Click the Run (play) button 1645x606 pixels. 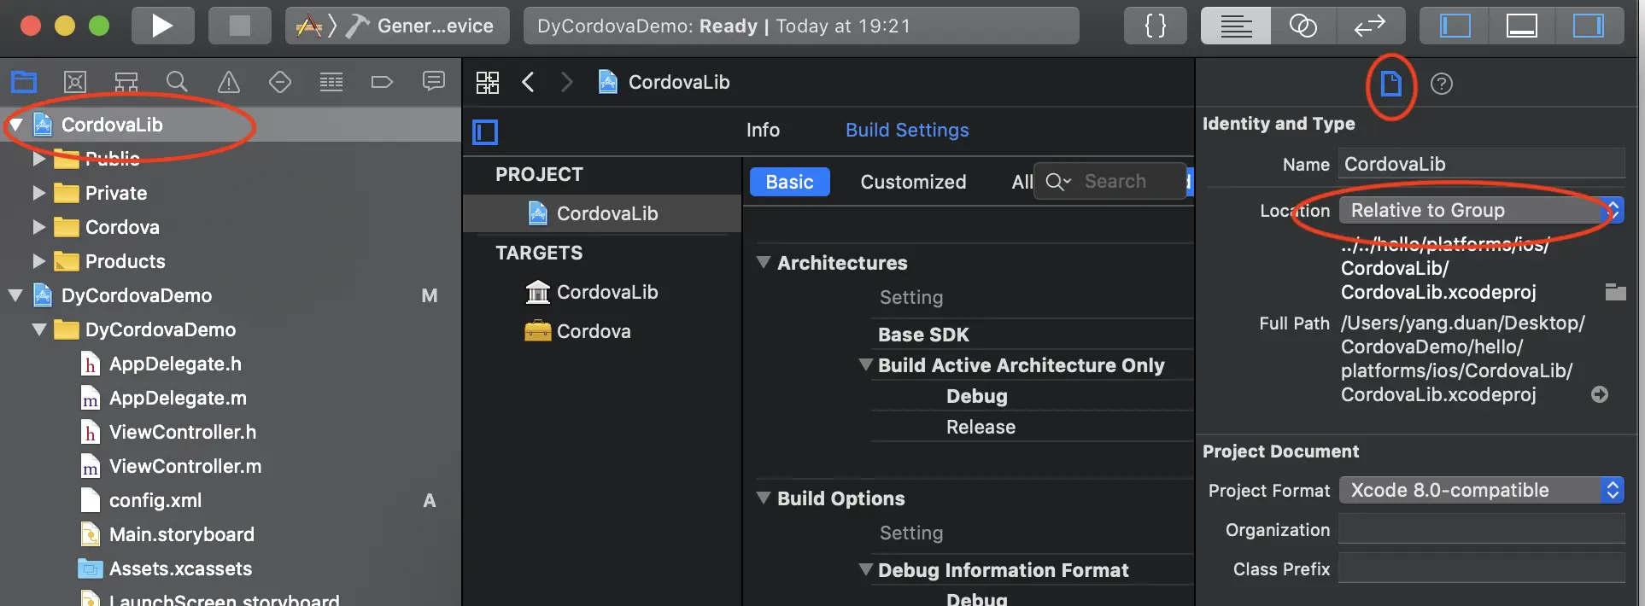[x=162, y=26]
